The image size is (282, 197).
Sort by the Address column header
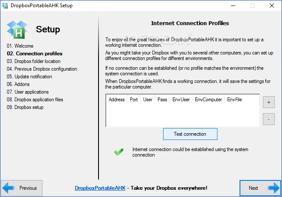pos(116,100)
